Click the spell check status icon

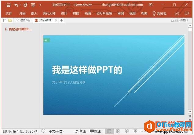(43, 131)
